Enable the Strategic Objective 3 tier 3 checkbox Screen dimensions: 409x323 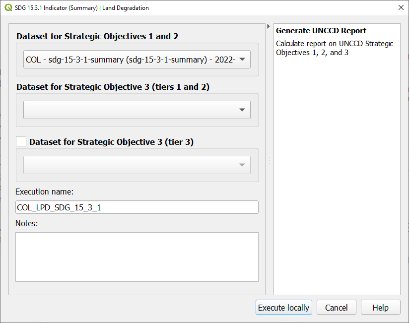[21, 141]
